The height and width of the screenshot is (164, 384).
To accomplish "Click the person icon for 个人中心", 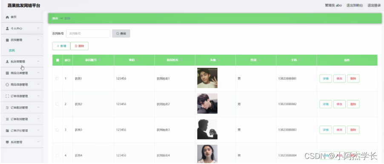I will [7, 28].
